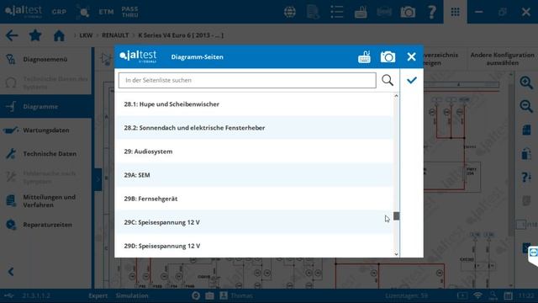Open Technische Daten sidebar item

click(45, 154)
